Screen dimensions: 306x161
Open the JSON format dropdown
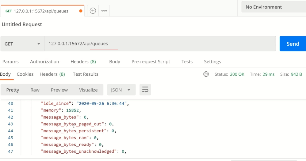[x=121, y=90]
